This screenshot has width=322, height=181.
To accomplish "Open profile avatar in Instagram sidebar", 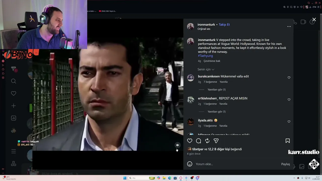I will [x=14, y=130].
